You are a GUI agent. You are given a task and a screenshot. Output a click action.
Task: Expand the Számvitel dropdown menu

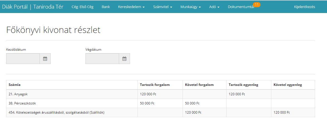163,7
